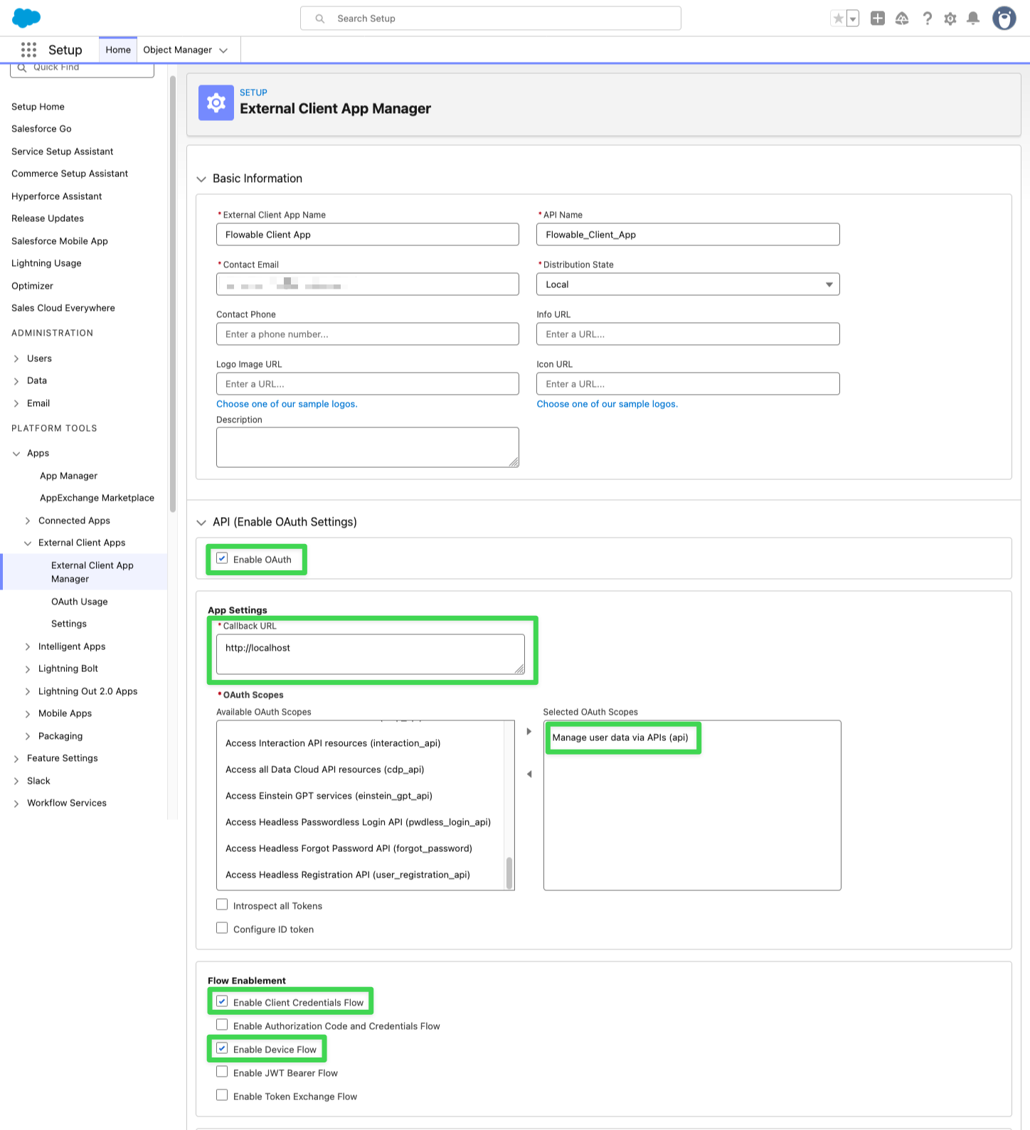The width and height of the screenshot is (1030, 1130).
Task: Open the Help question mark icon
Action: pos(927,18)
